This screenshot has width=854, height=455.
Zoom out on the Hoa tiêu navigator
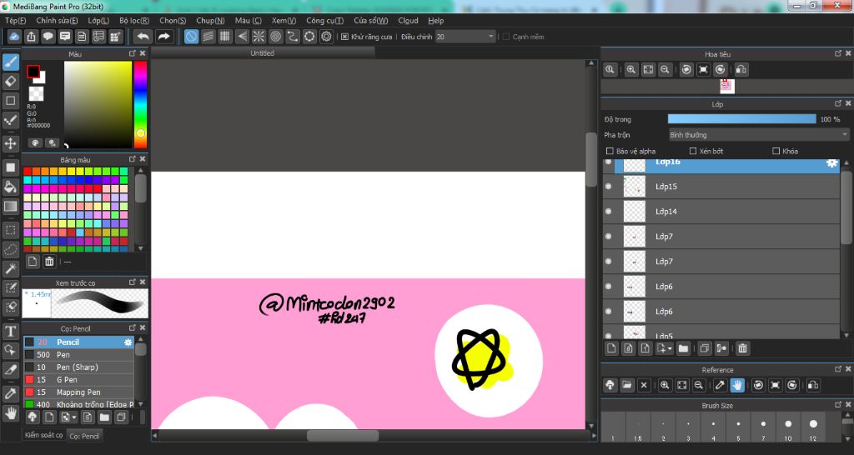point(665,70)
